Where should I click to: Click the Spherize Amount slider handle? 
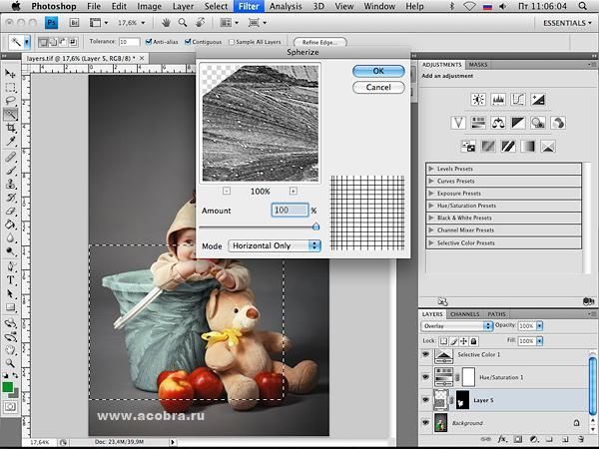coord(316,226)
